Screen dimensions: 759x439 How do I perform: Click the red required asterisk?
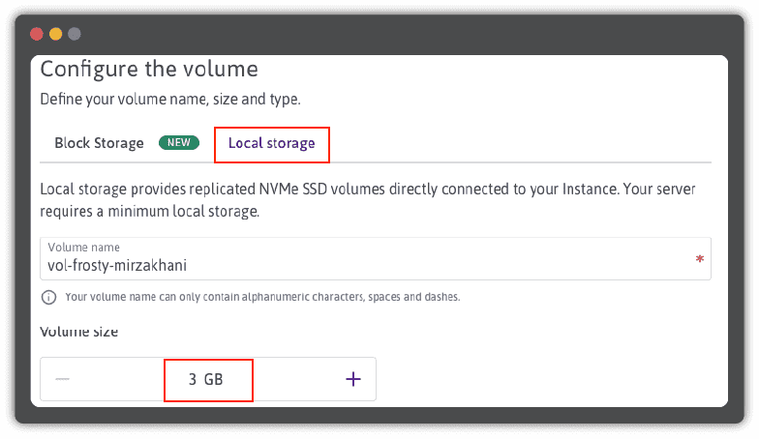[x=699, y=260]
